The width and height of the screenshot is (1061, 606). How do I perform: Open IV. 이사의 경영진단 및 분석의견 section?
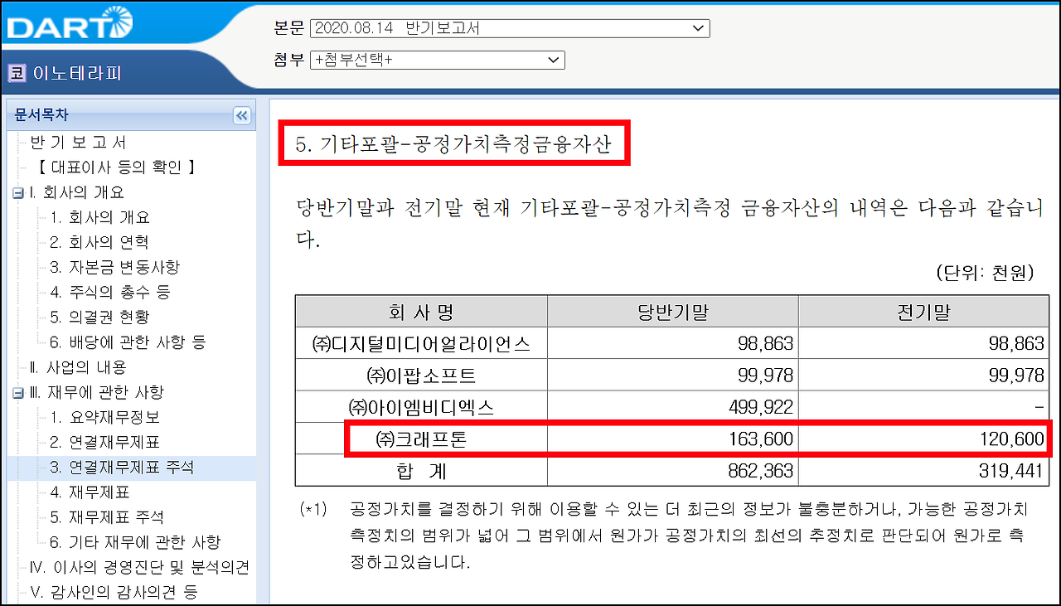click(139, 567)
